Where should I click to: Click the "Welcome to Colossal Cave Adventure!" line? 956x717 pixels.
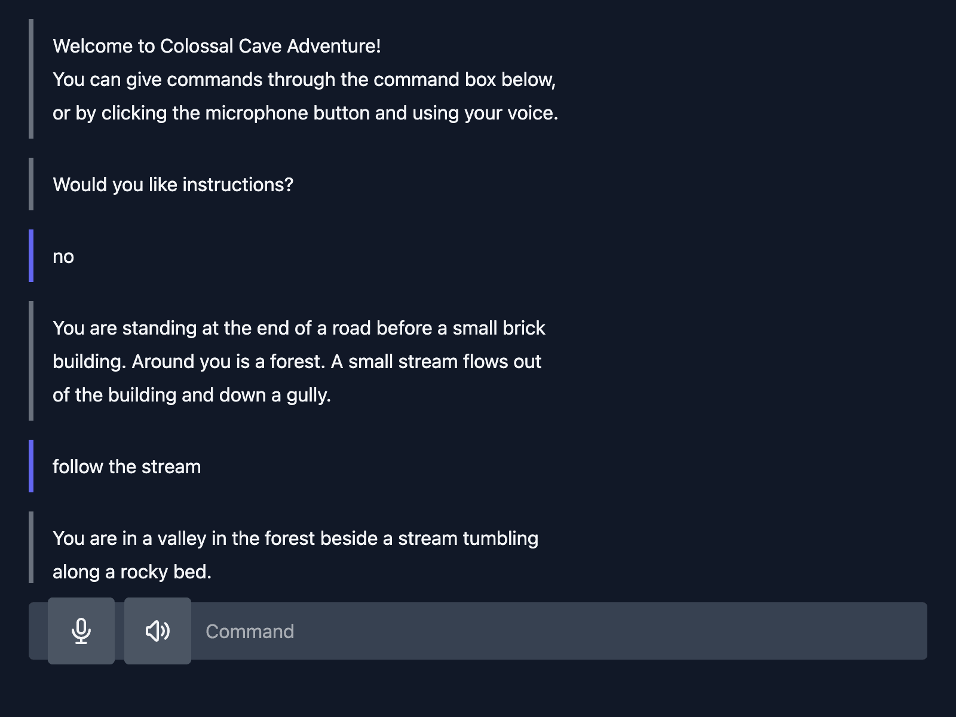tap(216, 46)
